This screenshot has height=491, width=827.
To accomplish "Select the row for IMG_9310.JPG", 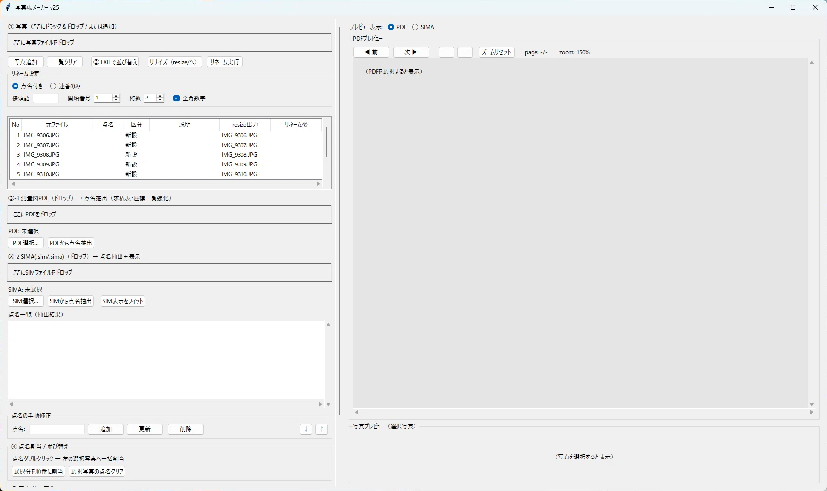I will point(165,174).
